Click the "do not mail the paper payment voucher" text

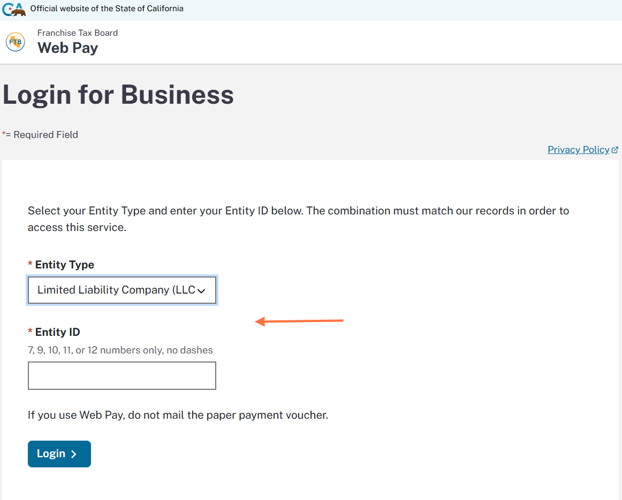pyautogui.click(x=228, y=415)
